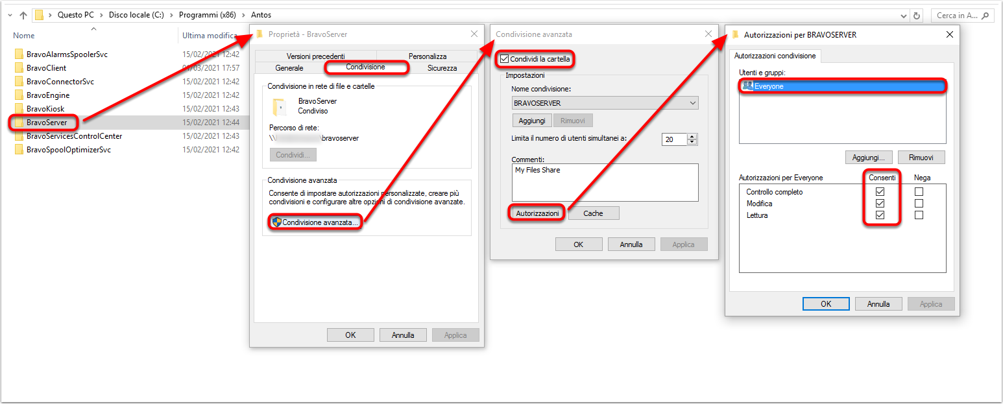Switch to Sicurezza tab

click(x=442, y=67)
